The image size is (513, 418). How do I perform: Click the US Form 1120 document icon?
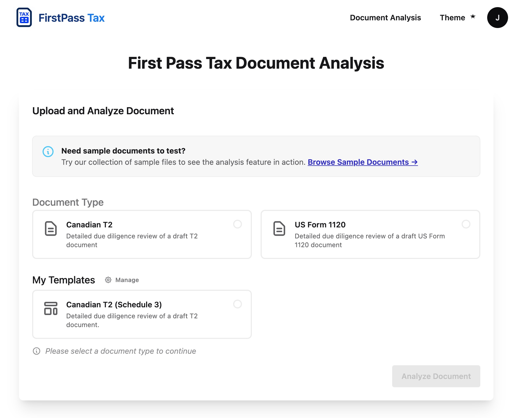point(279,228)
